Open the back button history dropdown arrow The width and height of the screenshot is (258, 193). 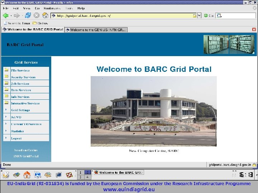click(11, 16)
